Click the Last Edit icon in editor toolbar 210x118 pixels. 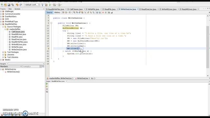(63, 12)
